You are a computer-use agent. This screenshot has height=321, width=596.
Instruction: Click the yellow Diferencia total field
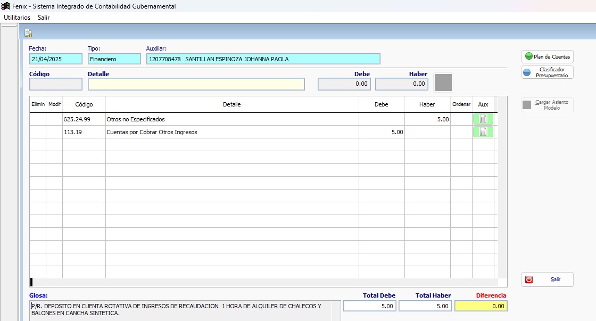pos(481,306)
